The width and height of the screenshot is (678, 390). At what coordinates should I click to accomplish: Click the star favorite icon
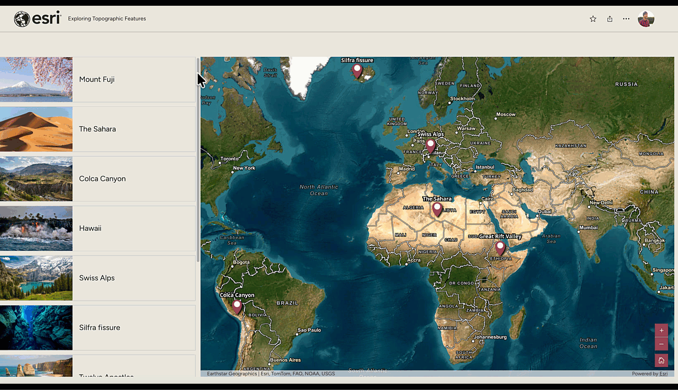(x=593, y=19)
